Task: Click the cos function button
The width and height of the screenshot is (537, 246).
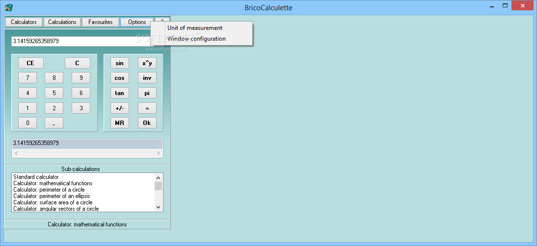Action: [119, 78]
